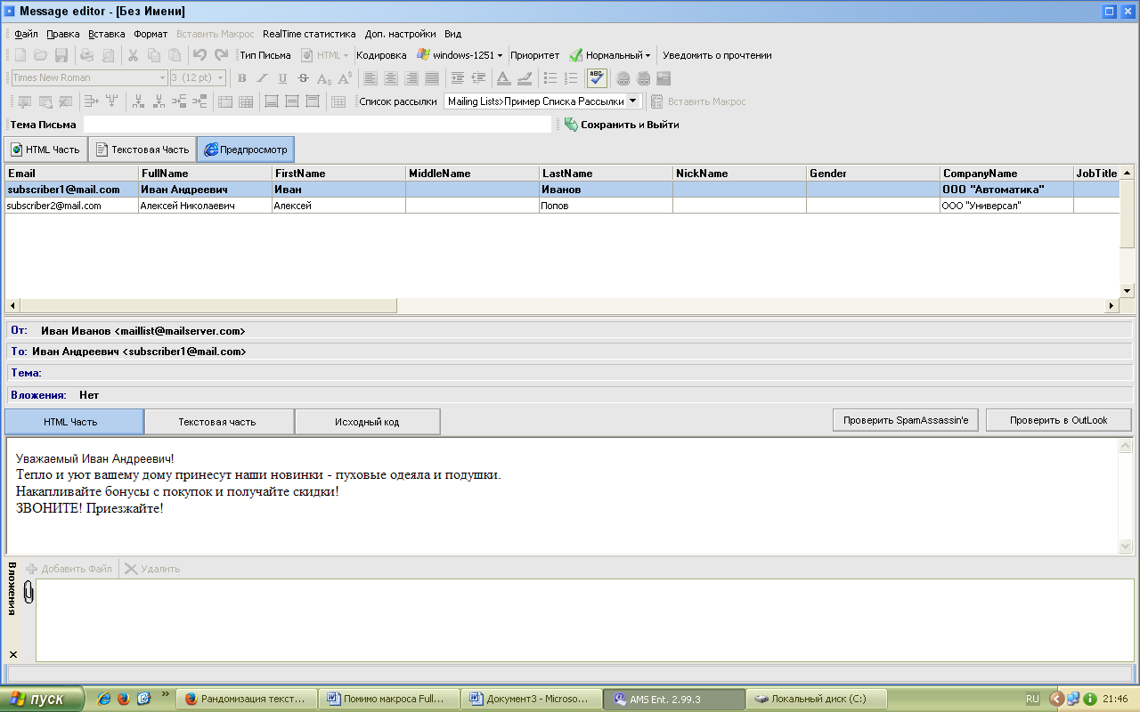Switch to the top HTML Часть tab
Screen dimensions: 1140x712
tap(45, 150)
